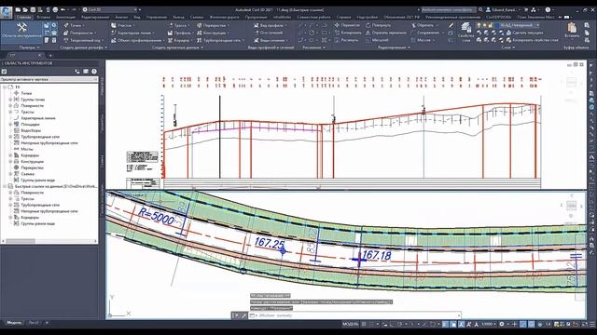Expand the Съемка tree node
Screen dimensions: 597x335
10,174
